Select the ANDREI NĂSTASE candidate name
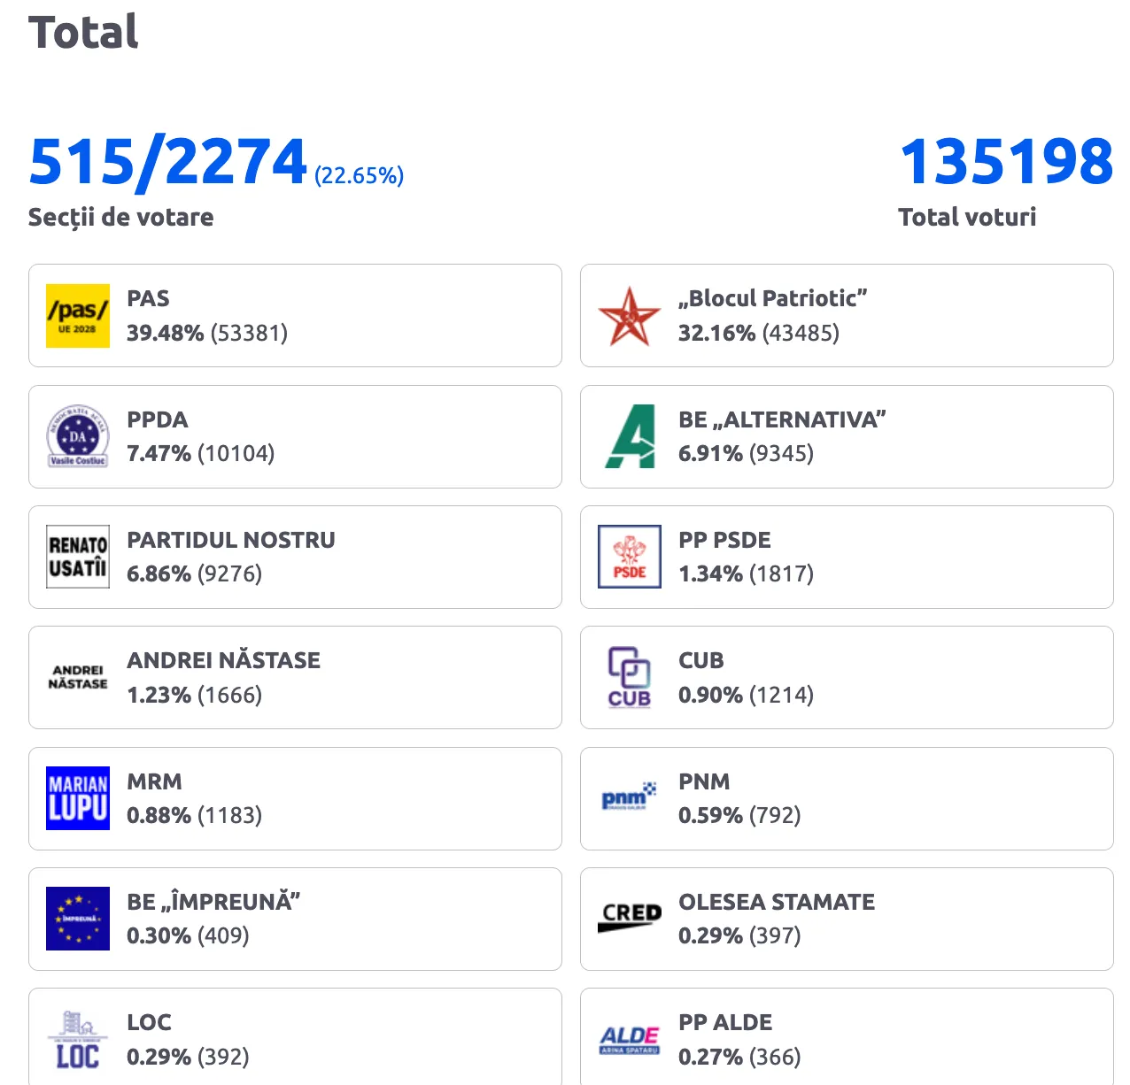This screenshot has height=1085, width=1130. point(224,660)
